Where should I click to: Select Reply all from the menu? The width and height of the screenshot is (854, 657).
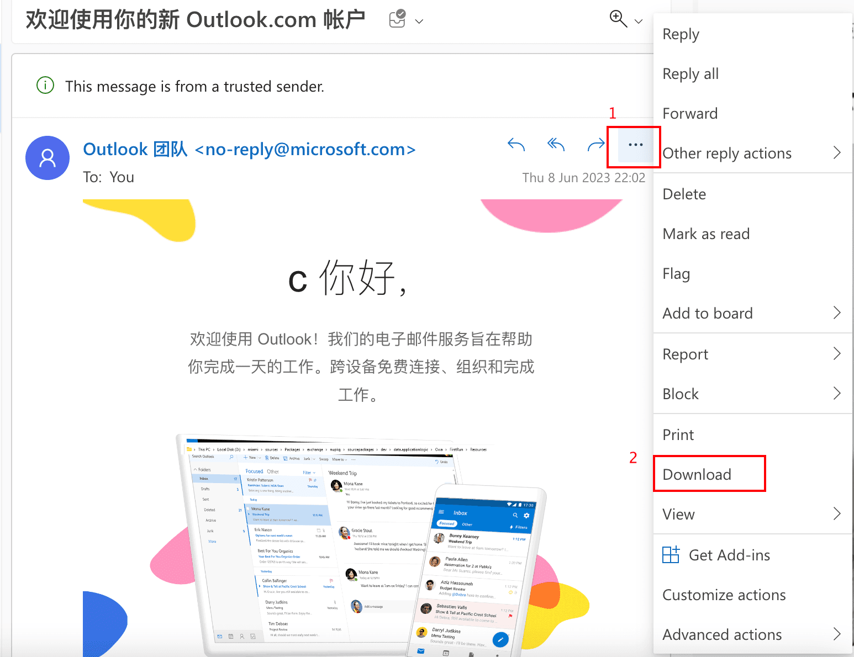click(x=752, y=74)
